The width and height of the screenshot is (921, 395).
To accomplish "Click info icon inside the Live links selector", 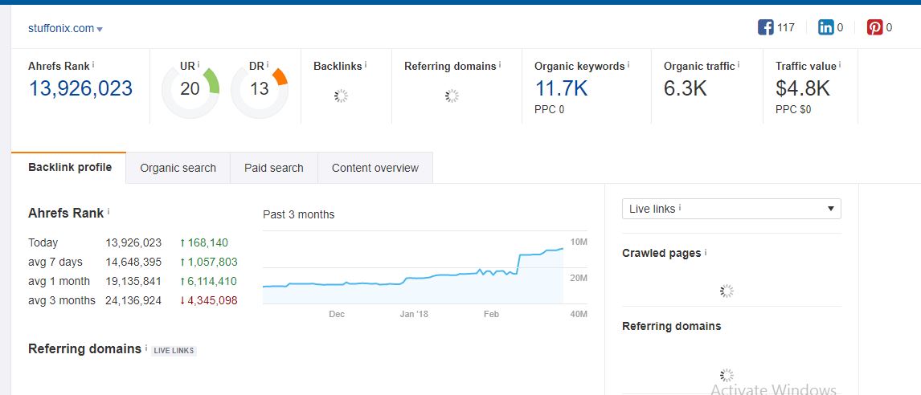I will 680,207.
